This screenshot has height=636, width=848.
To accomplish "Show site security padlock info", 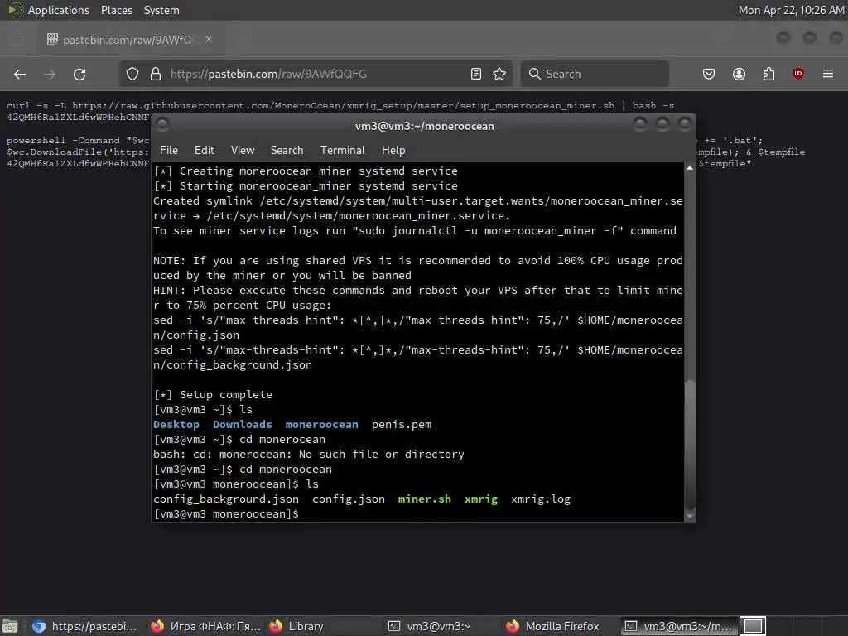I will pyautogui.click(x=156, y=74).
